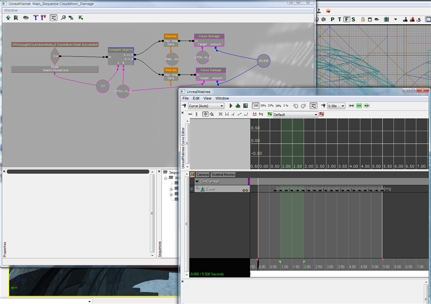
Task: Select the top Matinee node in Kismet
Action: tap(171, 40)
